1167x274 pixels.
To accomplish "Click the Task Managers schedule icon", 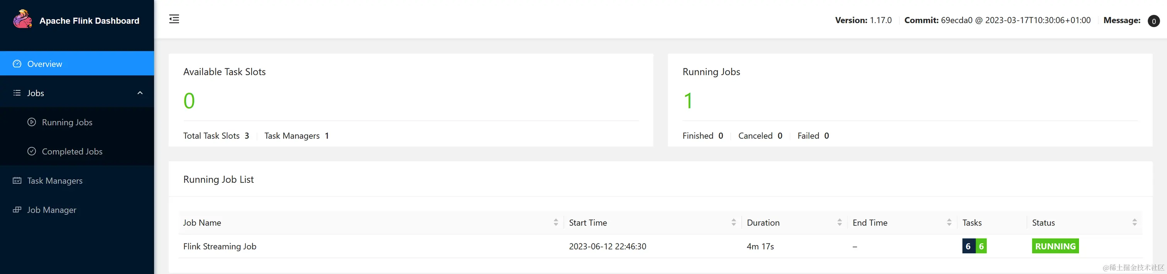I will 17,180.
